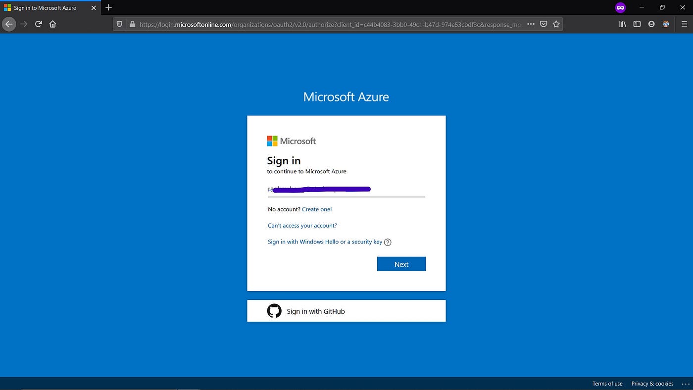Toggle the sidebar view icon
693x390 pixels.
[x=637, y=24]
